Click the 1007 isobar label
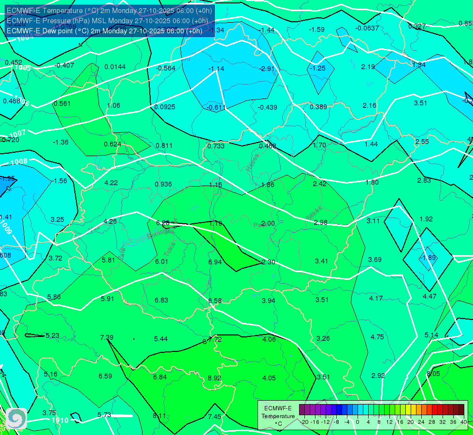473x435 pixels. (x=17, y=134)
